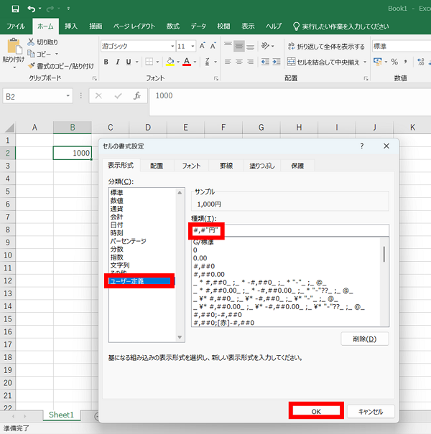Align text left icon
The height and width of the screenshot is (434, 431).
pos(228,62)
